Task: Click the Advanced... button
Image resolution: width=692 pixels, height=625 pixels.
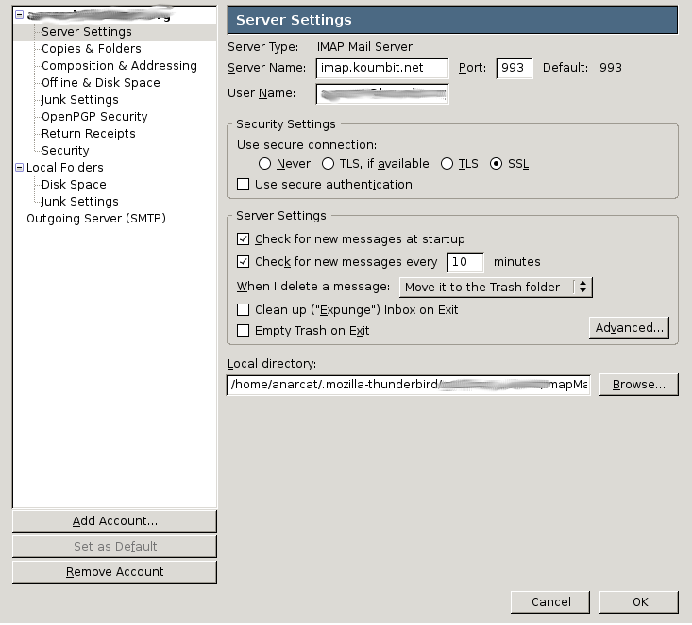Action: [630, 328]
